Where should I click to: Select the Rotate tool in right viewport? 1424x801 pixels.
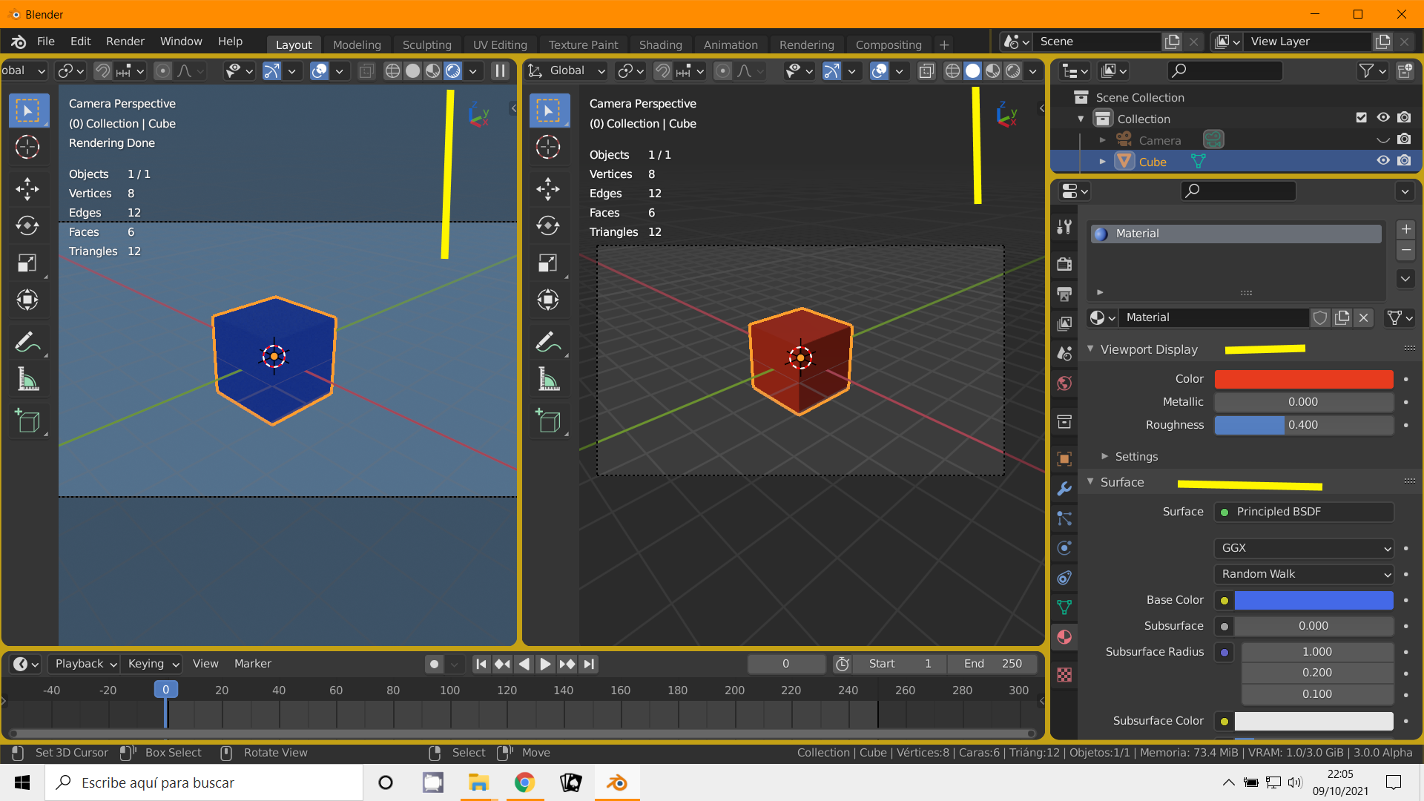click(548, 225)
